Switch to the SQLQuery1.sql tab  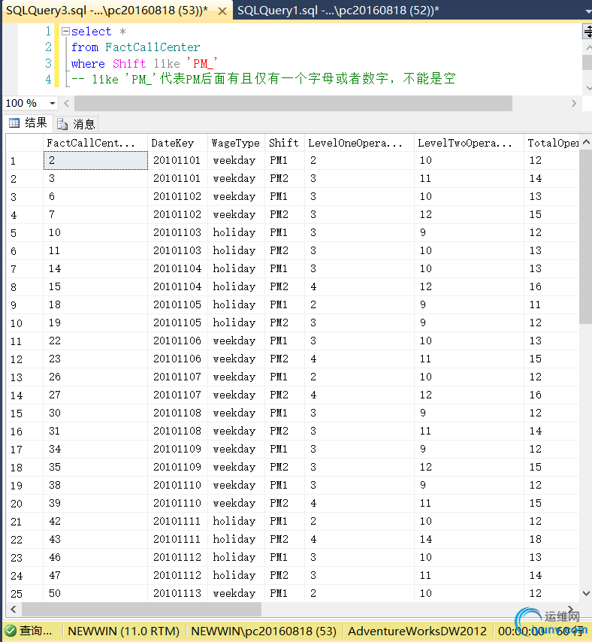[x=338, y=11]
